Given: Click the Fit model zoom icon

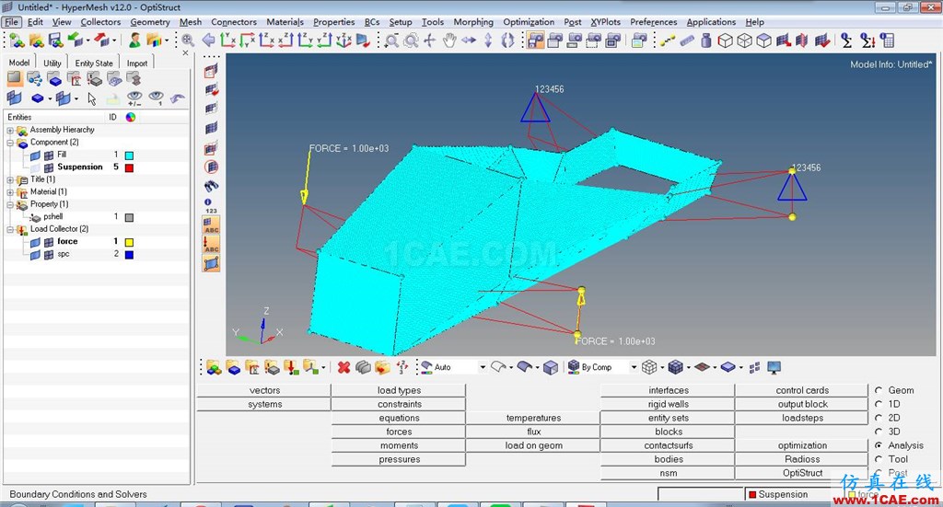Looking at the screenshot, I should (188, 40).
